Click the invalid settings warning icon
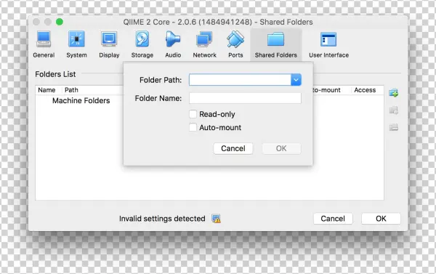 (216, 219)
